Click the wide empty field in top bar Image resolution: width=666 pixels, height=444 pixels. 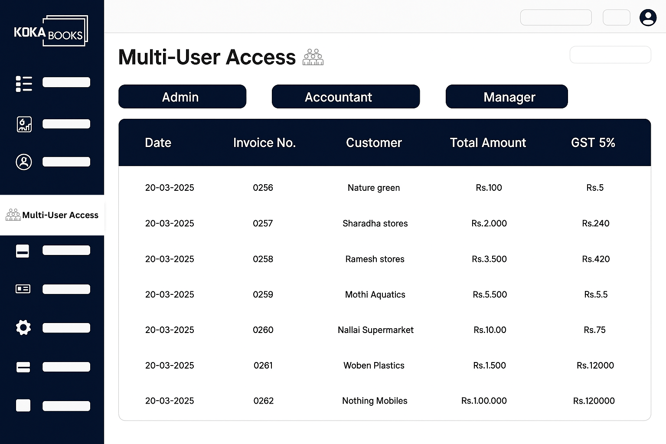click(555, 18)
